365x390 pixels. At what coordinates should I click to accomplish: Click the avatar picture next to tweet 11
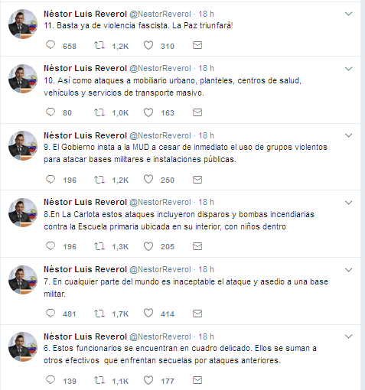pyautogui.click(x=23, y=24)
